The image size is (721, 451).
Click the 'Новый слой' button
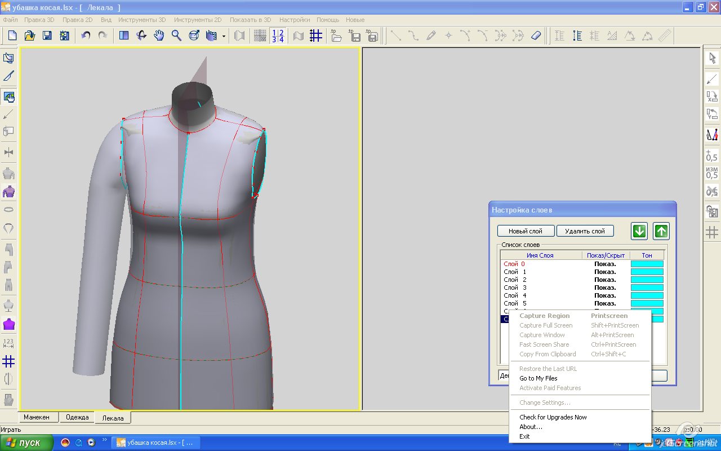[525, 231]
